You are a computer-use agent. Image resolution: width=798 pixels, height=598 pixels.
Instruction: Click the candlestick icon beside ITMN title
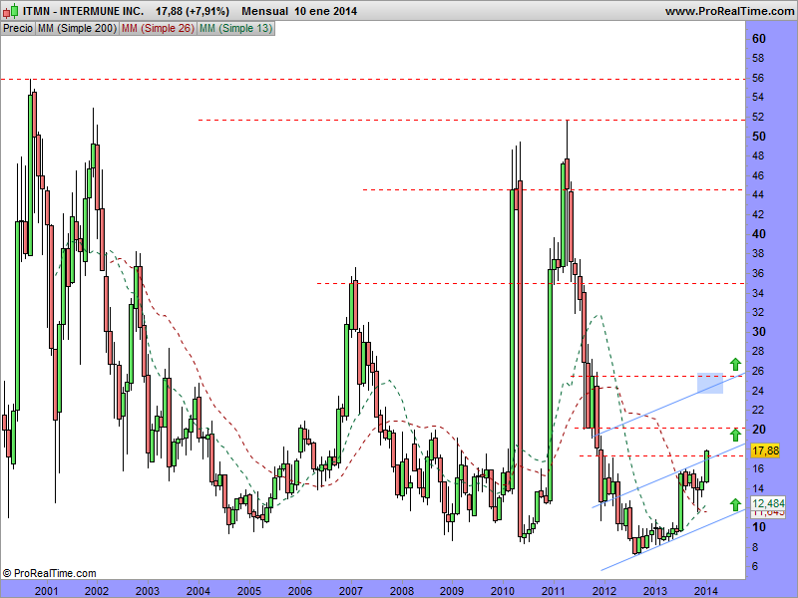tap(11, 11)
